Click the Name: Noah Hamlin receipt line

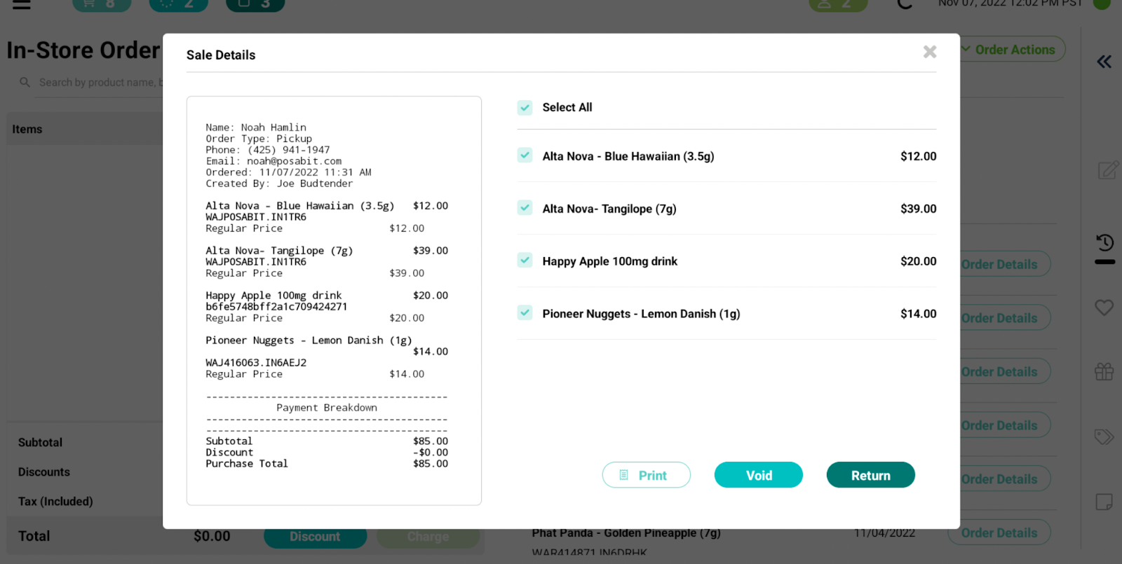[256, 128]
